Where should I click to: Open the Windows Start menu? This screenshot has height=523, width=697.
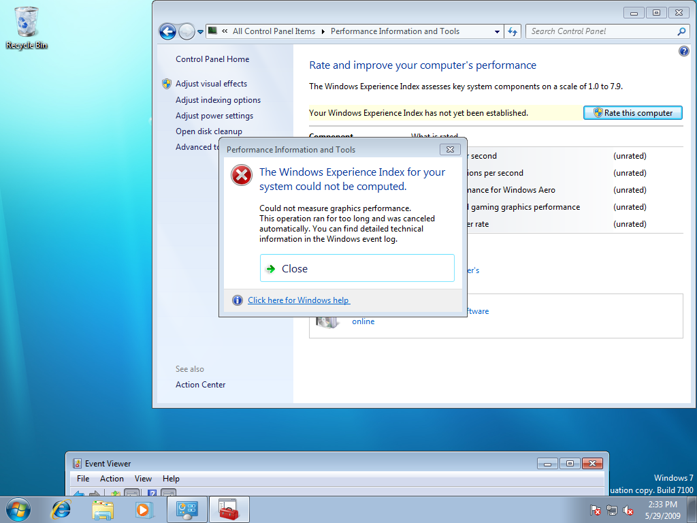[x=18, y=509]
